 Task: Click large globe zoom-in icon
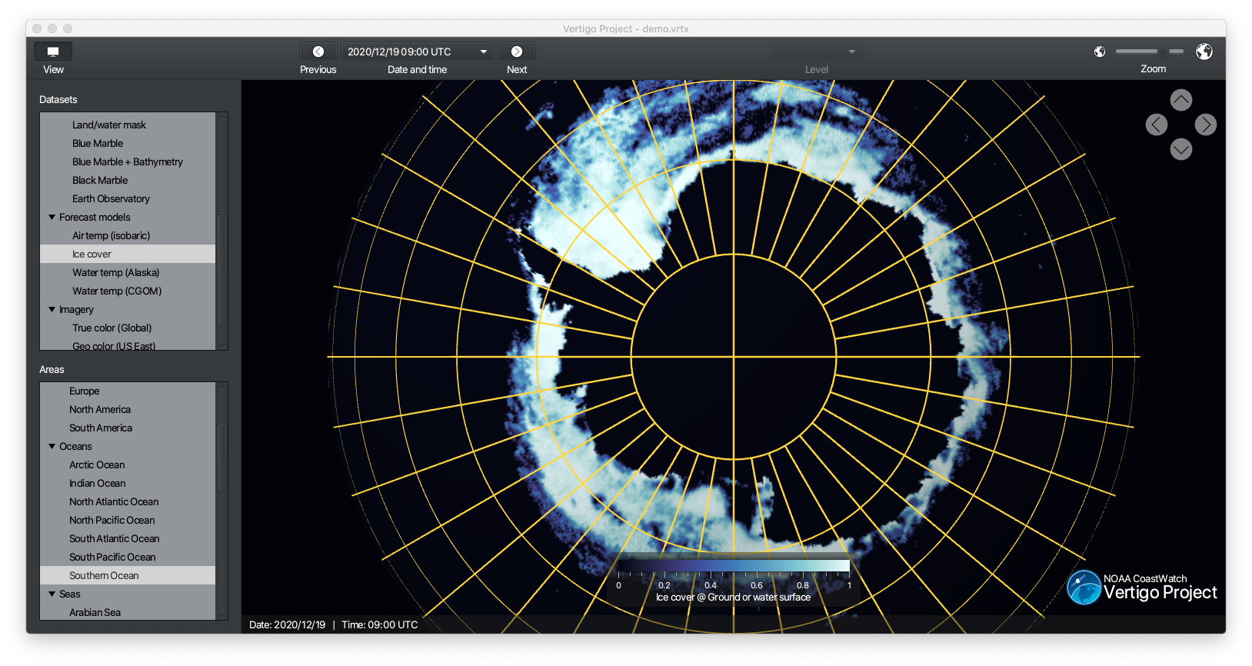pos(1204,52)
